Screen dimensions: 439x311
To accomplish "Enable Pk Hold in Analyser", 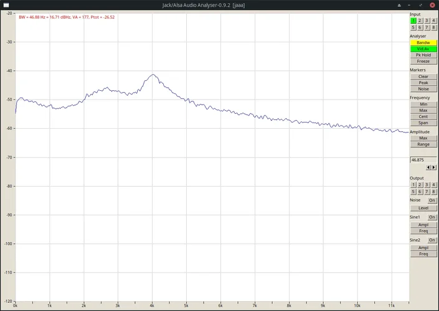I will (423, 55).
